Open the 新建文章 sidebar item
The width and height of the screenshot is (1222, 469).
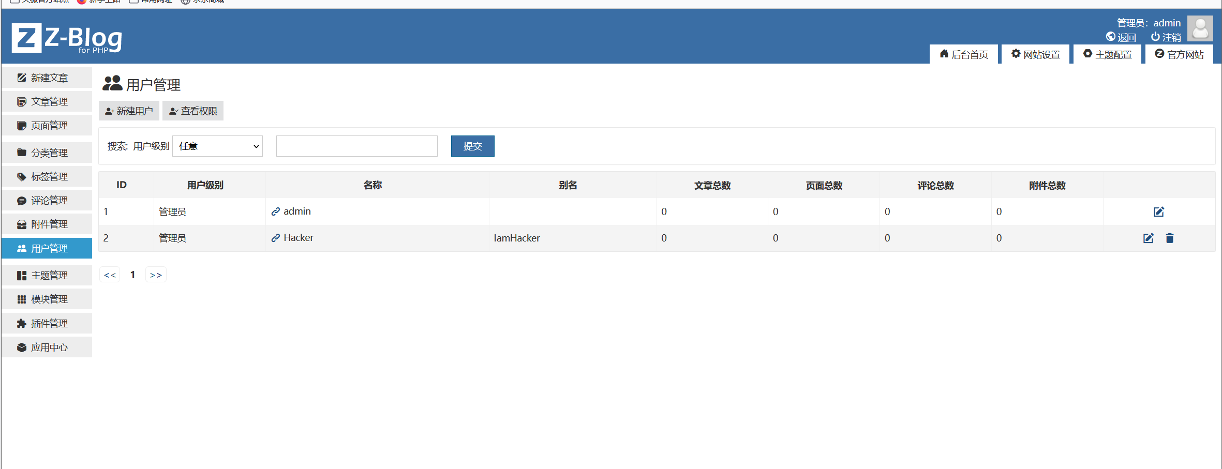(47, 78)
